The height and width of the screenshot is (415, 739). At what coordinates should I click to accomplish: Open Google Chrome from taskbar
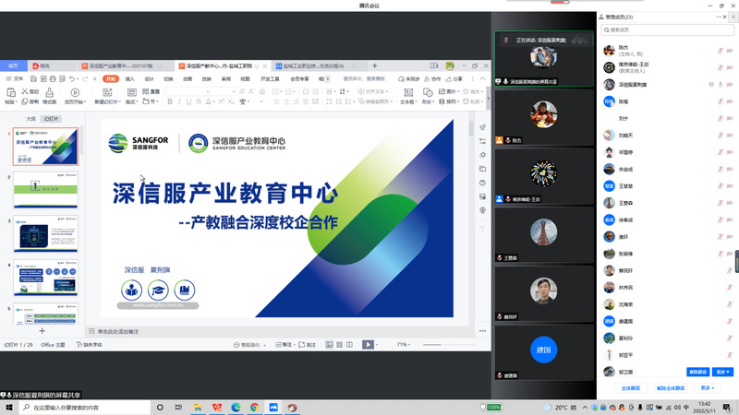255,408
